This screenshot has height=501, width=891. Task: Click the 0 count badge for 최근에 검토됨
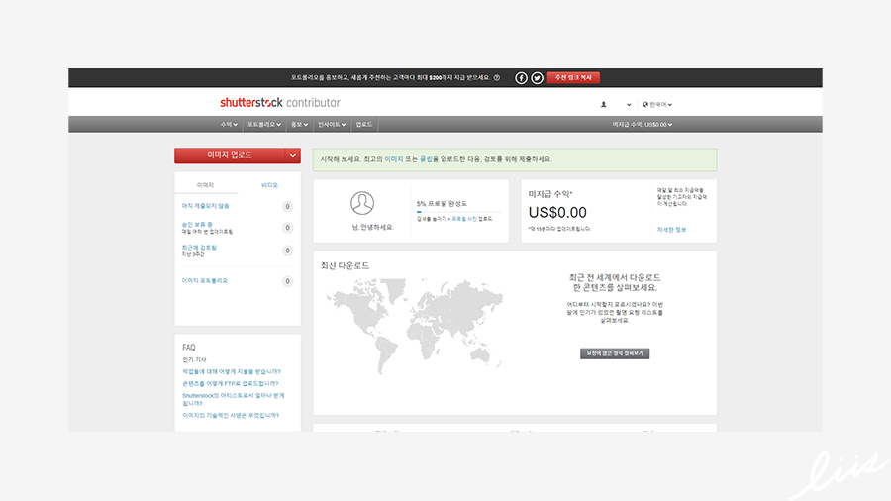(287, 250)
